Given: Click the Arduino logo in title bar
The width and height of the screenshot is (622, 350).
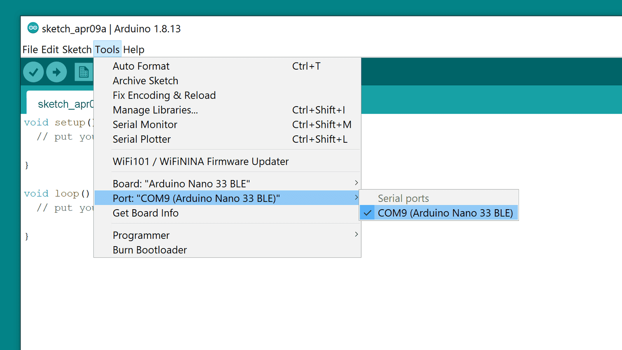Looking at the screenshot, I should click(33, 28).
